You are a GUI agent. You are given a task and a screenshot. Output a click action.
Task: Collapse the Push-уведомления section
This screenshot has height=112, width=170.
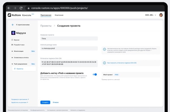[12, 64]
